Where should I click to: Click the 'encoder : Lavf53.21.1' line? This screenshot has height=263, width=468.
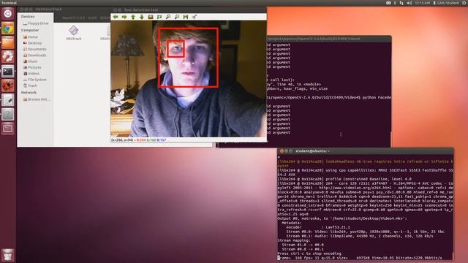318,227
